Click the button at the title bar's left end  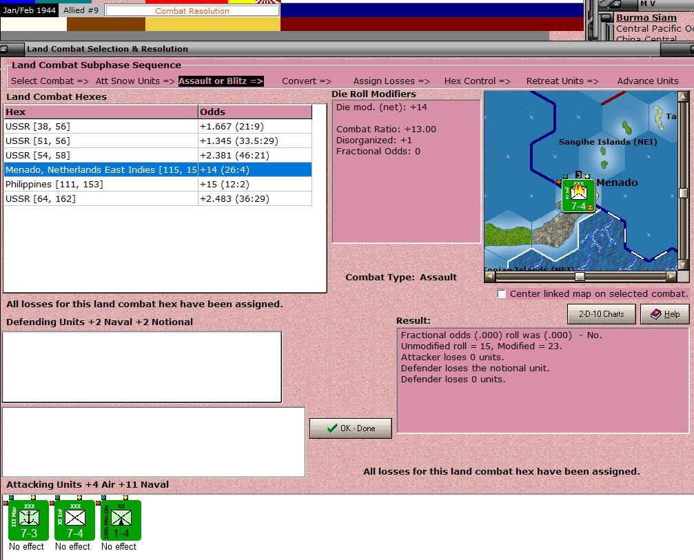click(12, 49)
